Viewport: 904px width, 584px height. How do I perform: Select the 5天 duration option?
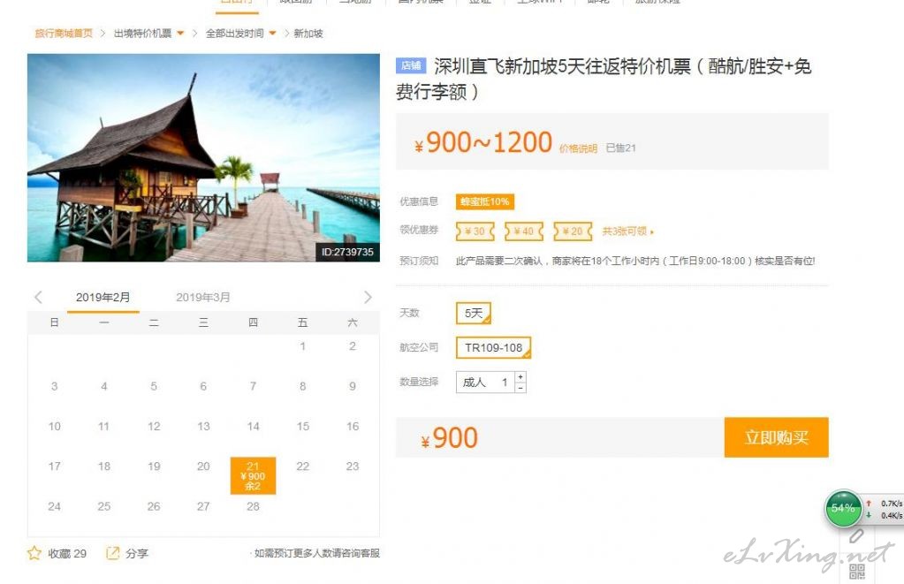click(x=474, y=313)
